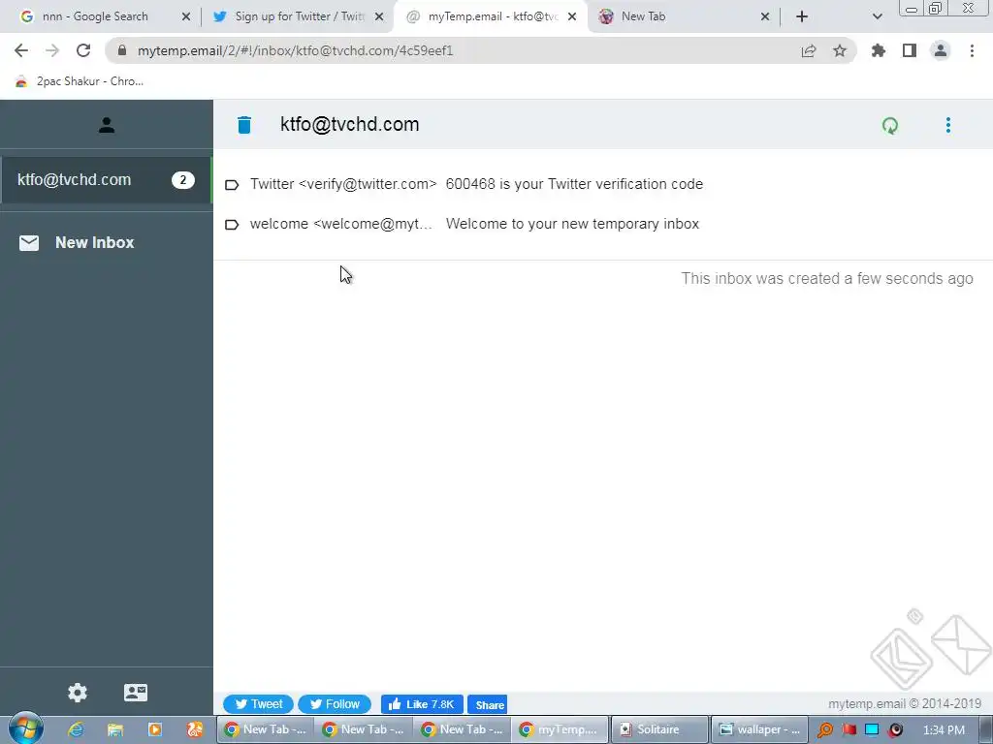Open the Windows Start menu

click(25, 728)
